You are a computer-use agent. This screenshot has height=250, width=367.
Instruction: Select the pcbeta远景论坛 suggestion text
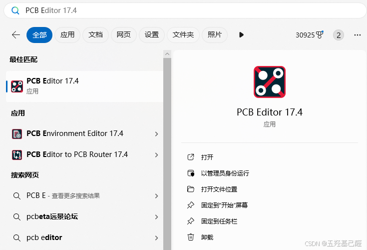pyautogui.click(x=52, y=216)
